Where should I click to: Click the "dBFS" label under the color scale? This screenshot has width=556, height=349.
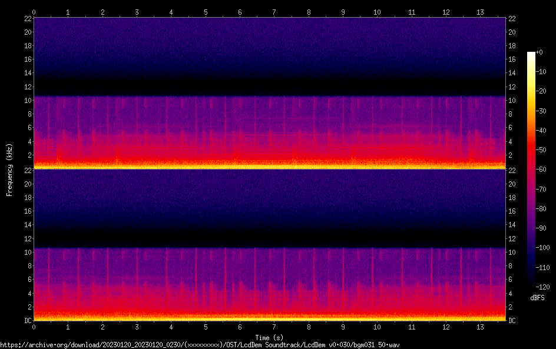point(537,298)
